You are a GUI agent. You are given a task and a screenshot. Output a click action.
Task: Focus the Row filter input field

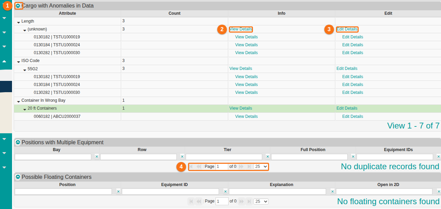[138, 157]
